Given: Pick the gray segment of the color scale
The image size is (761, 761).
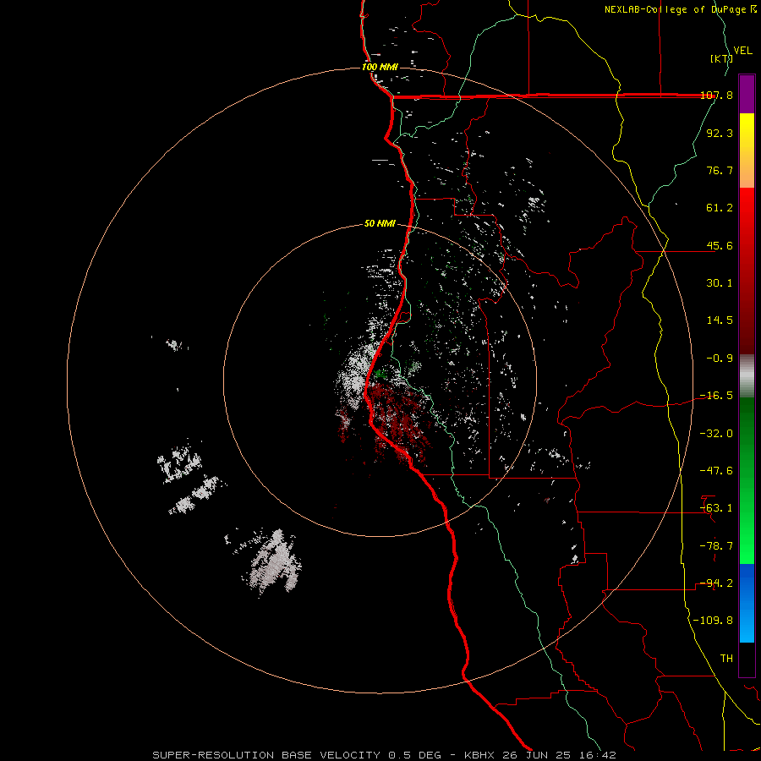Looking at the screenshot, I should (747, 376).
